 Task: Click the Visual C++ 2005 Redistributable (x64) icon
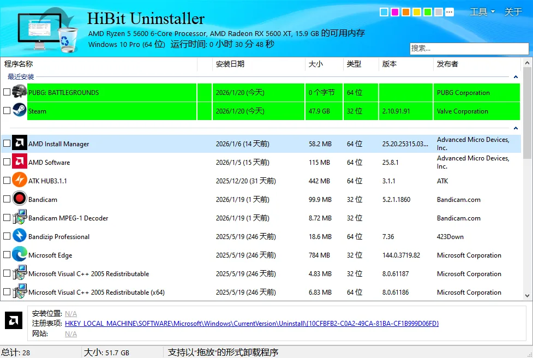[20, 291]
